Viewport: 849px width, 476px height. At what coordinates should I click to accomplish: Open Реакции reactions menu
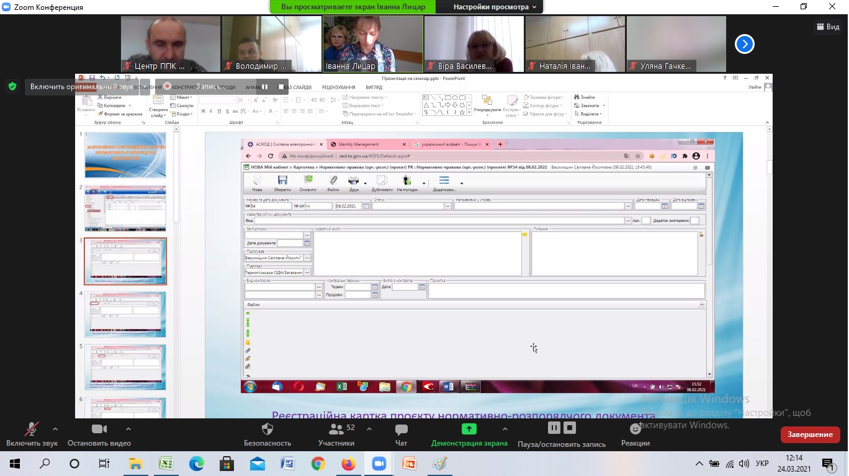(636, 435)
